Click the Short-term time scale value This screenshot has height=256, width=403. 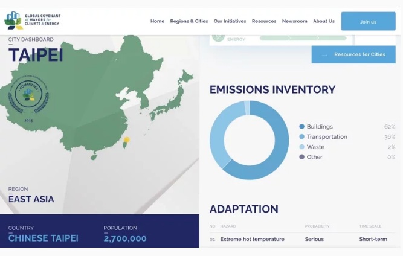coord(373,239)
